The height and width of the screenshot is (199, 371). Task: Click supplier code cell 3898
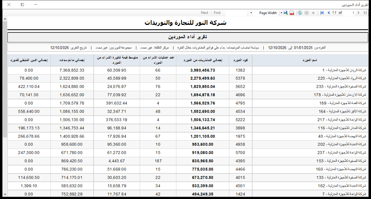tap(240, 128)
